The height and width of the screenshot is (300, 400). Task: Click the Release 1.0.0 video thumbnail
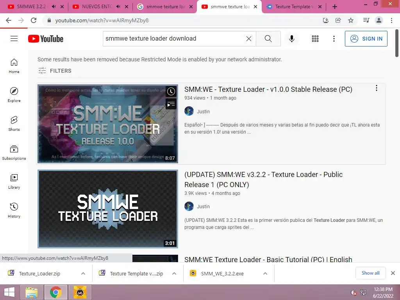pos(108,124)
